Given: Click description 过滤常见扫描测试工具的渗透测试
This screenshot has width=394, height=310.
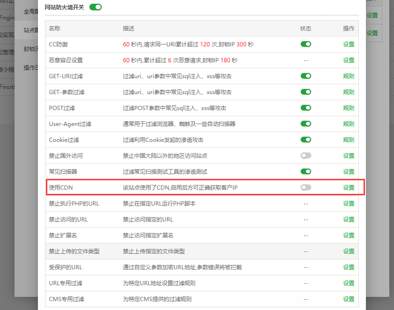Looking at the screenshot, I should coord(165,172).
